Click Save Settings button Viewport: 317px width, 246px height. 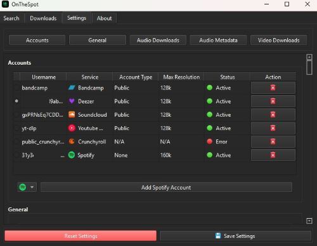pos(235,236)
